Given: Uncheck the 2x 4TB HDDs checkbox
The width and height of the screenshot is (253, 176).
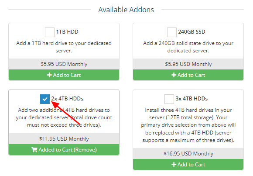Looking at the screenshot, I should tap(45, 99).
